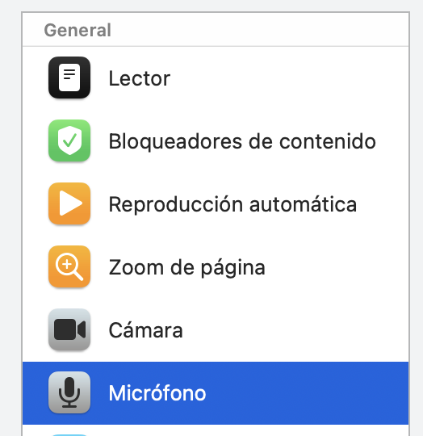Choose the Reproducción automática text label
The image size is (423, 436).
tap(232, 204)
